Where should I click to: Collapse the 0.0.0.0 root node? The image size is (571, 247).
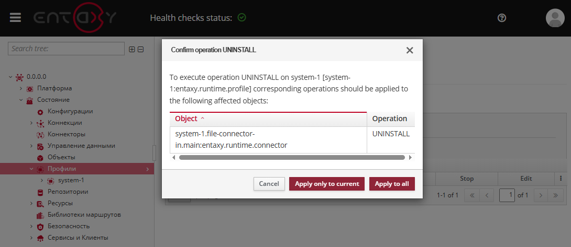coord(10,77)
